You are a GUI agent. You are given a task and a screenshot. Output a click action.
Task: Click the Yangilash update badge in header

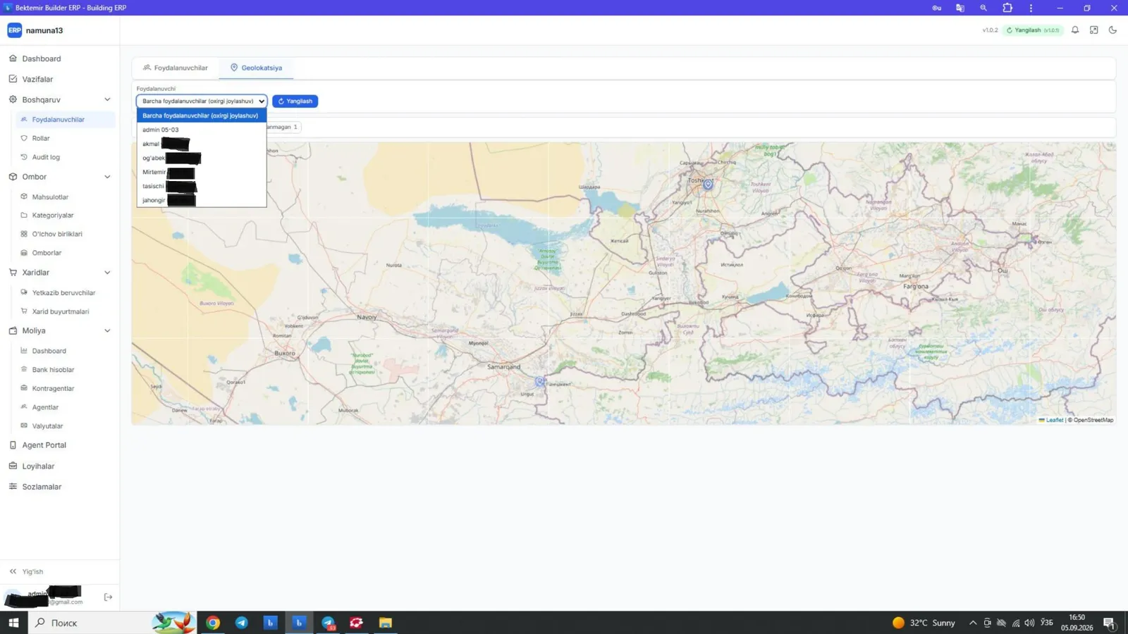pyautogui.click(x=1033, y=30)
